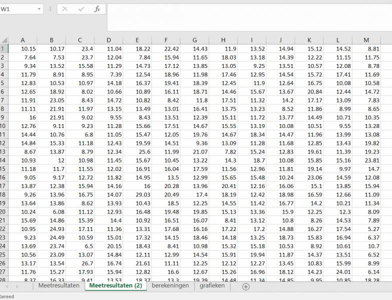
Task: Add a new sheet with plus icon
Action: [x=246, y=286]
